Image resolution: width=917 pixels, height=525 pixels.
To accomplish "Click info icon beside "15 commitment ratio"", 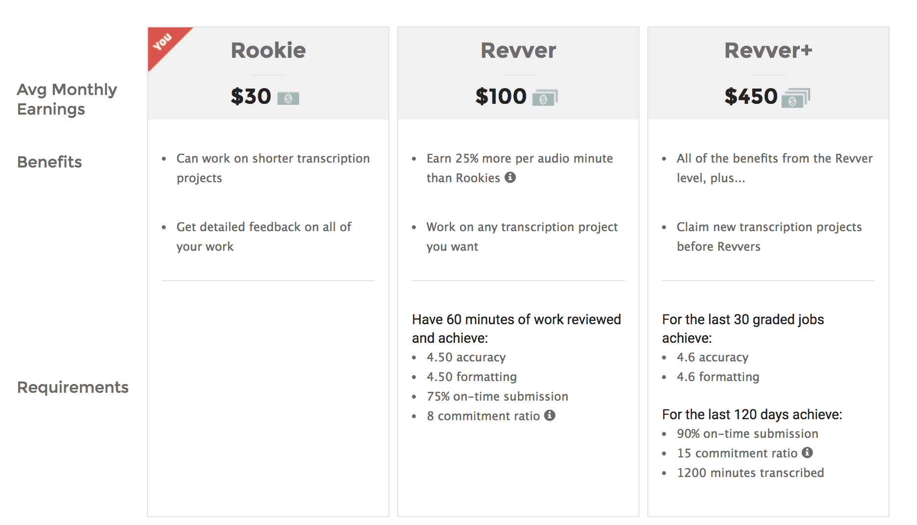I will [807, 453].
